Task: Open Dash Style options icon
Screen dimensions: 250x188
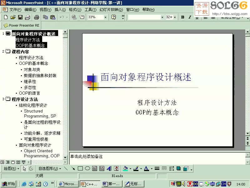Action: tap(164, 168)
